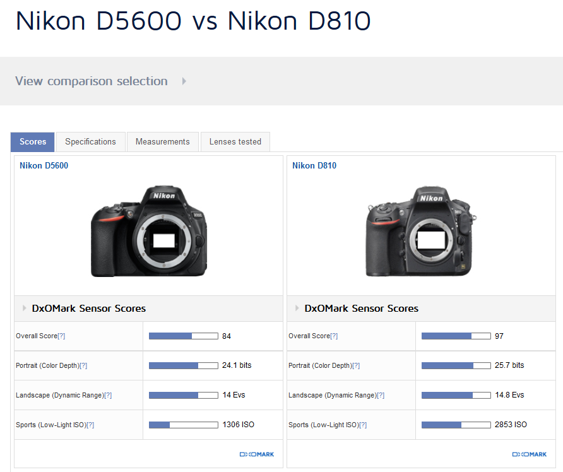The image size is (563, 472).
Task: Collapse D810 DxOMark Sensor Scores triangle
Action: (297, 308)
